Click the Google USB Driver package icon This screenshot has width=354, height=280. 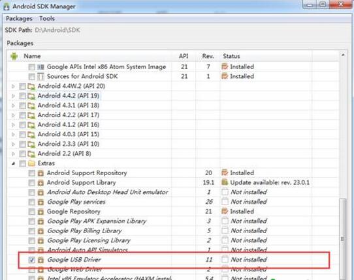[40, 260]
